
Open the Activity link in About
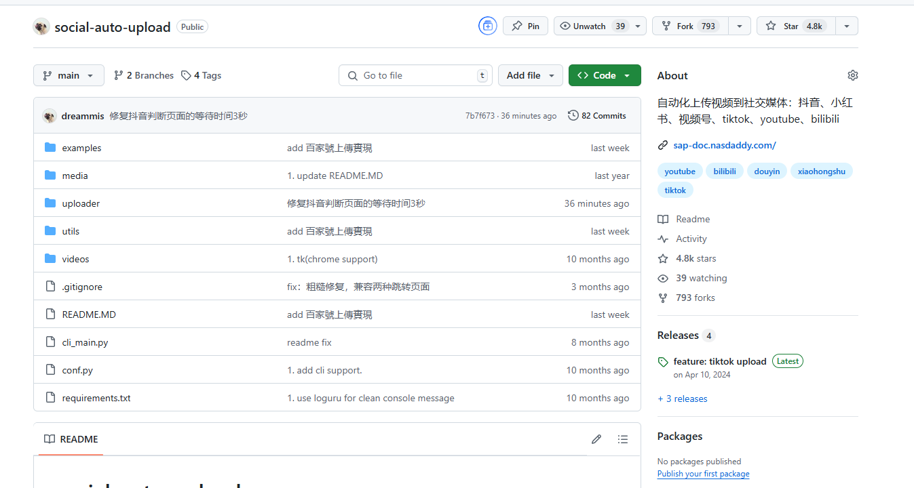(x=691, y=239)
